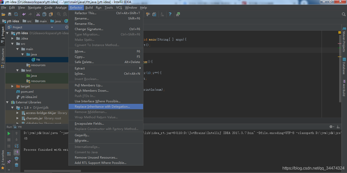
Task: Click the src breadcrumb
Action: tap(27, 21)
